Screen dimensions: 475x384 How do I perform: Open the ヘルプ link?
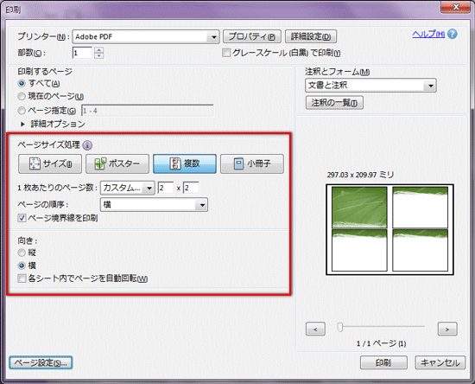(428, 34)
